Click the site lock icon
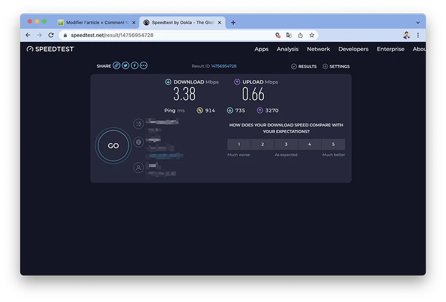 [x=65, y=35]
